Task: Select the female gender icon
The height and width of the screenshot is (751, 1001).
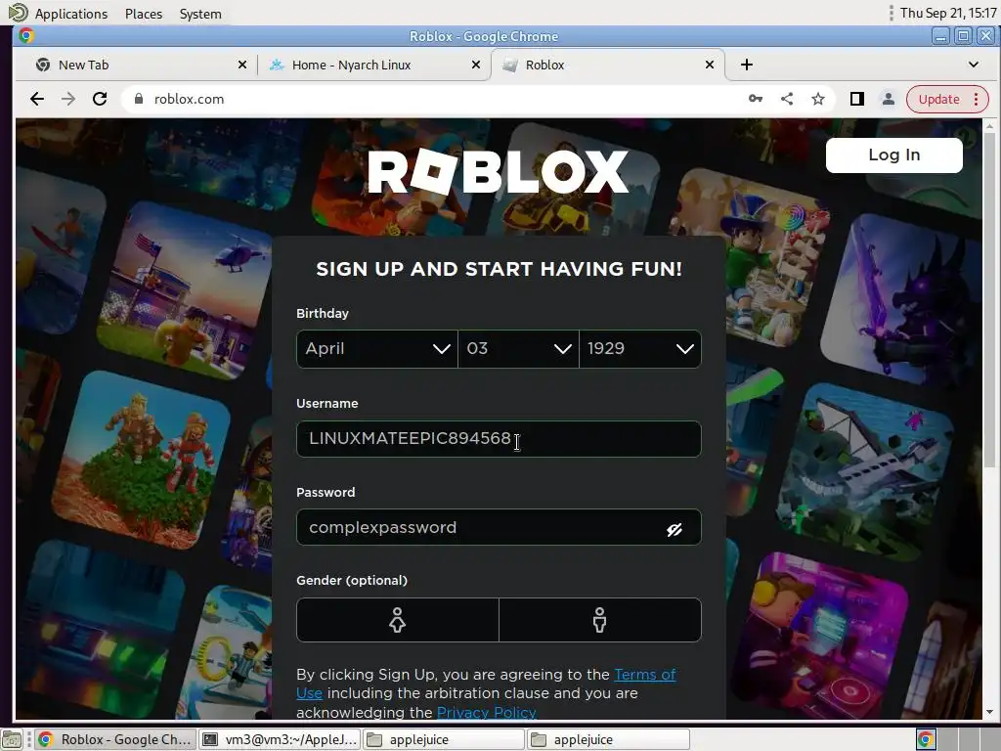Action: click(397, 620)
